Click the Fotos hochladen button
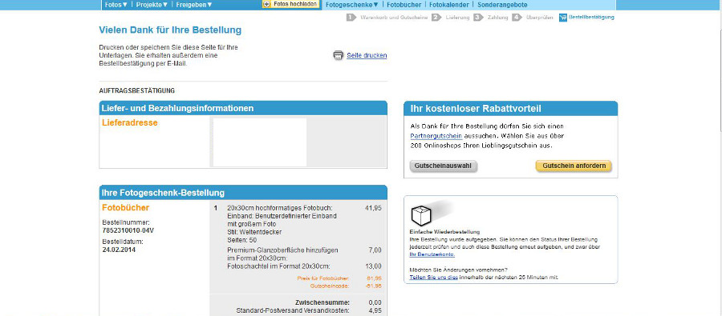Image resolution: width=722 pixels, height=316 pixels. (x=291, y=4)
